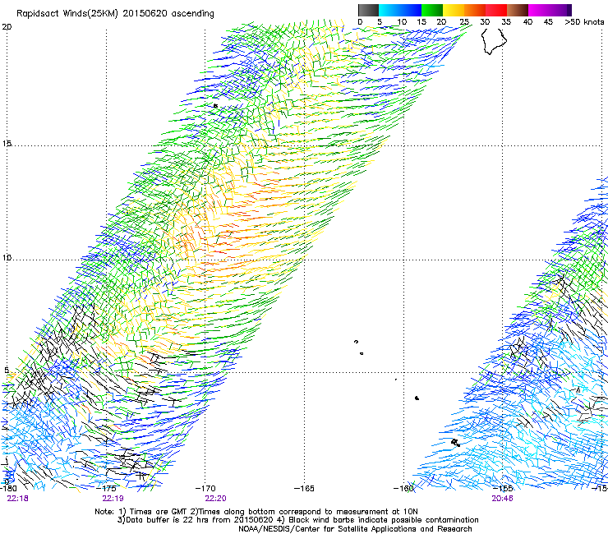
Task: Click the '>50 knots' legend label
Action: (x=584, y=21)
